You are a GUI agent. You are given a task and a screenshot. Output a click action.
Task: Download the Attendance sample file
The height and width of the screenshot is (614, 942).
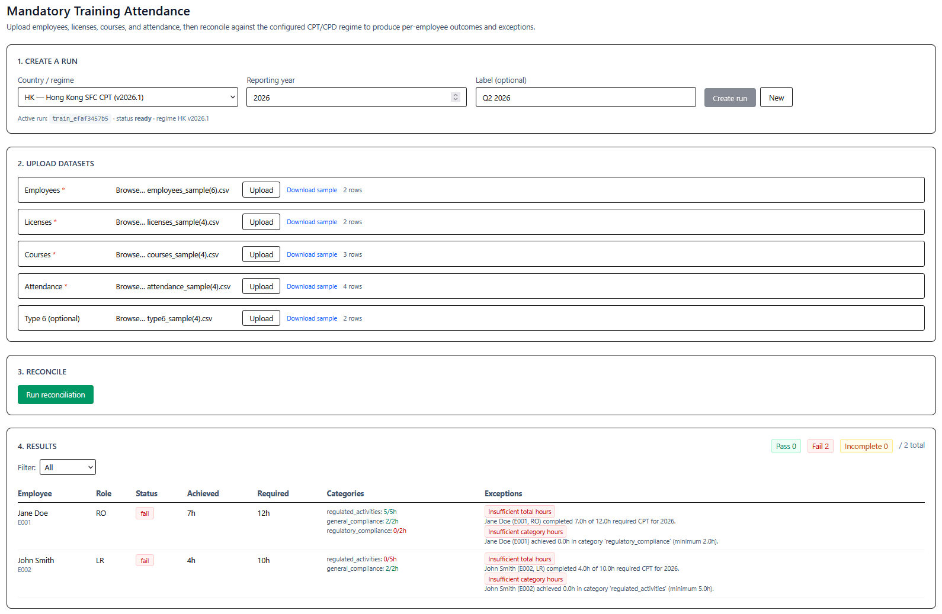[312, 286]
